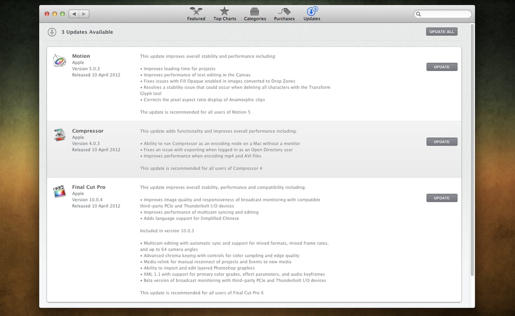
Task: Click the '3 Updates Available' heading
Action: (x=87, y=32)
